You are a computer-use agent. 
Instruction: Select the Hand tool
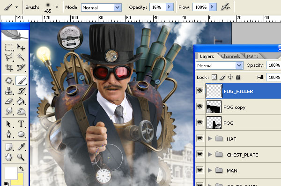tap(8, 157)
